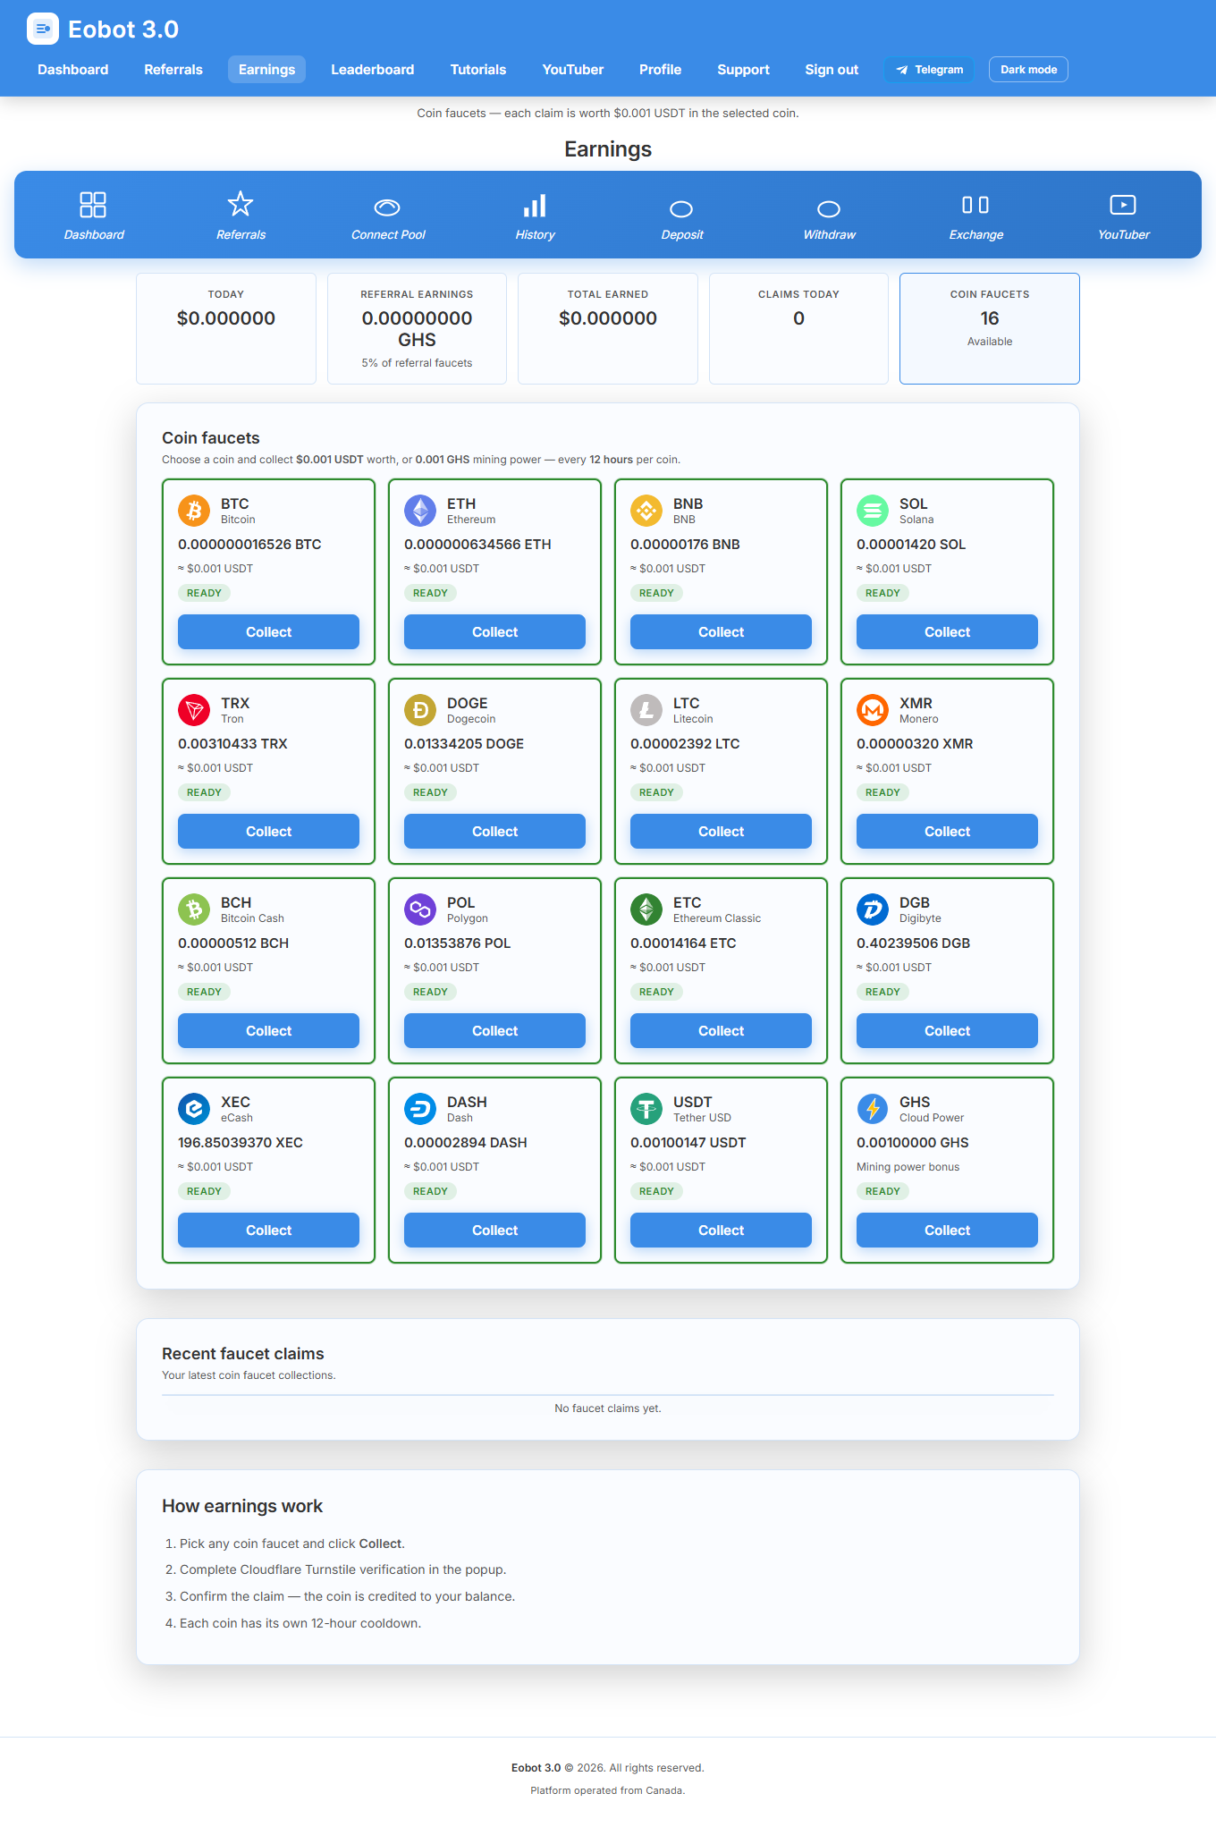Collect the TRX faucet
This screenshot has height=1827, width=1216.
pyautogui.click(x=268, y=832)
